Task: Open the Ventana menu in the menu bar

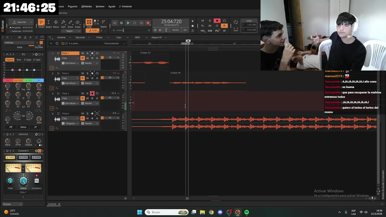Action: coord(100,6)
